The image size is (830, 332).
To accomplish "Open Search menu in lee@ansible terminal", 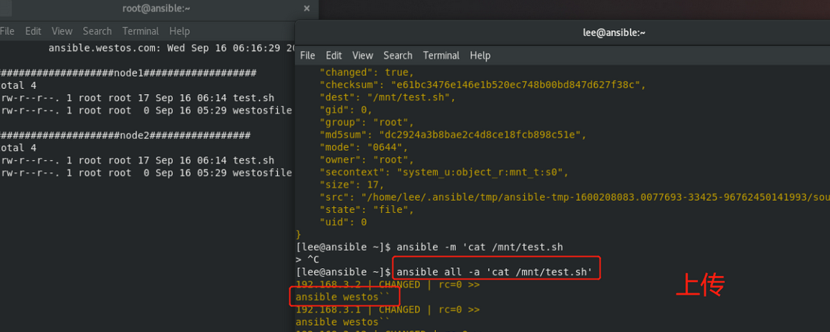I will coord(398,55).
